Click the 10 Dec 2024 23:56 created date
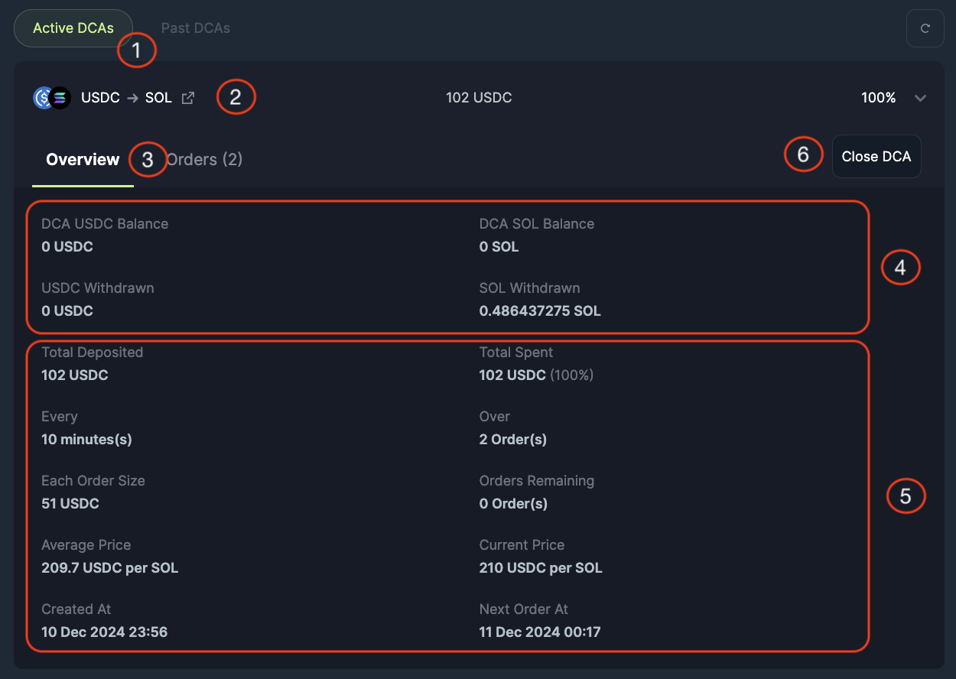The width and height of the screenshot is (956, 679). coord(105,632)
